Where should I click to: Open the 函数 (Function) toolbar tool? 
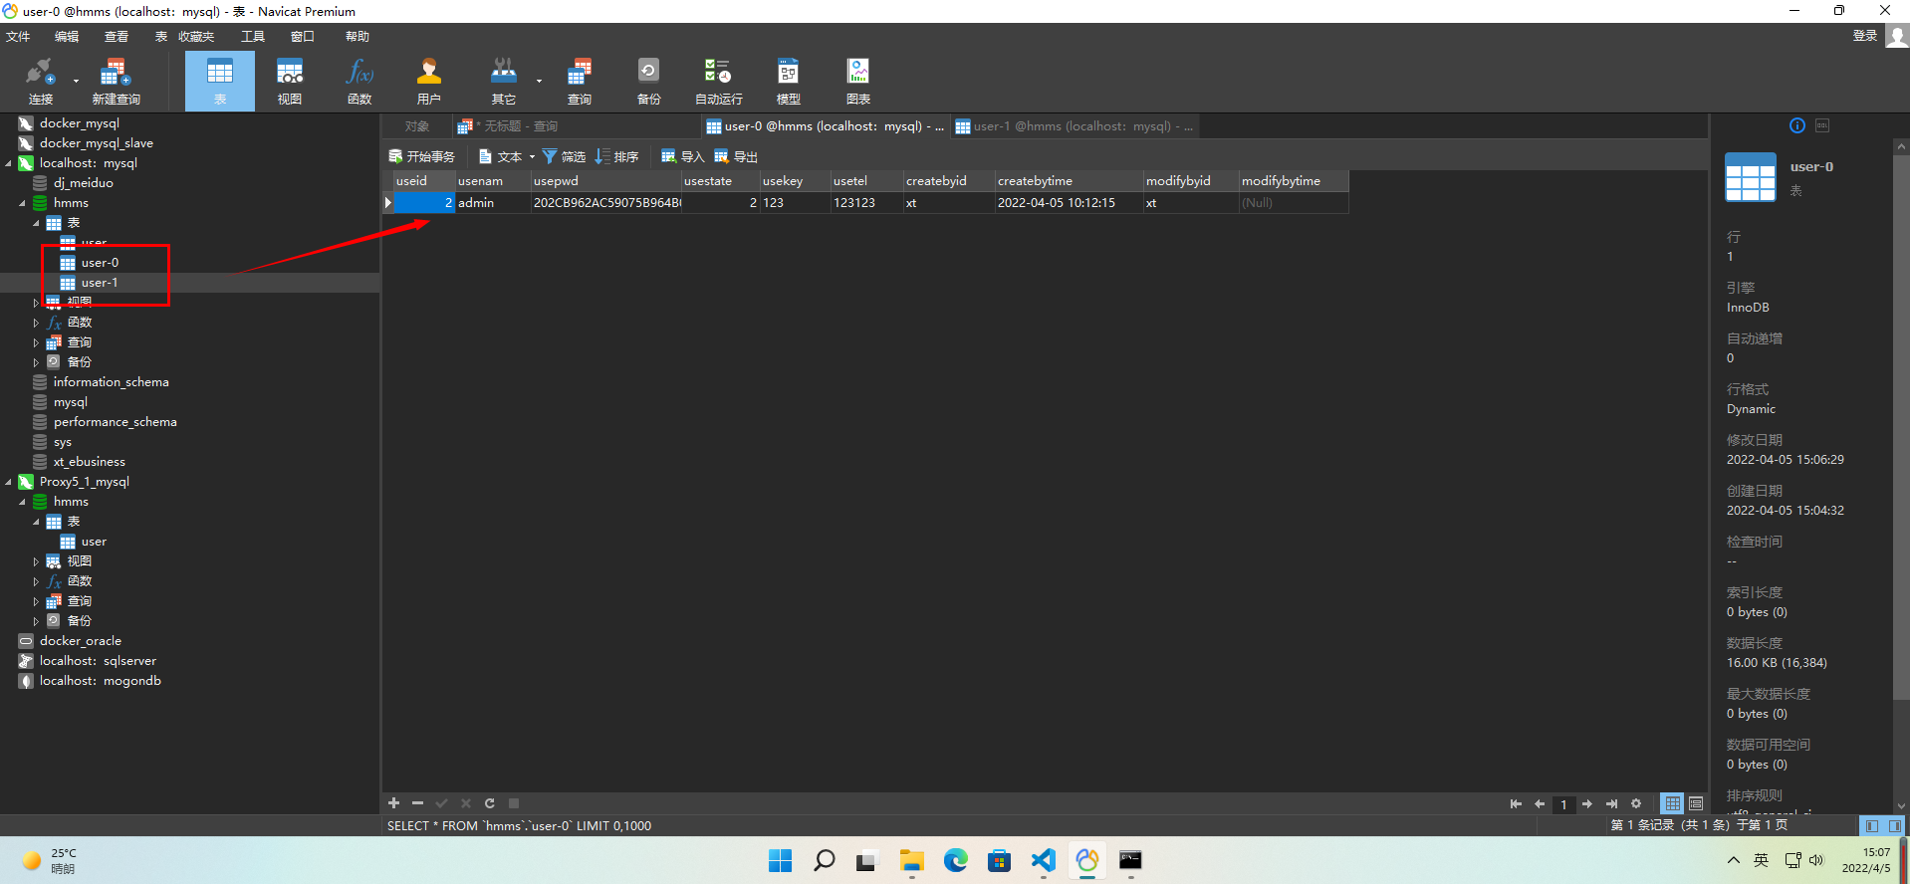359,80
